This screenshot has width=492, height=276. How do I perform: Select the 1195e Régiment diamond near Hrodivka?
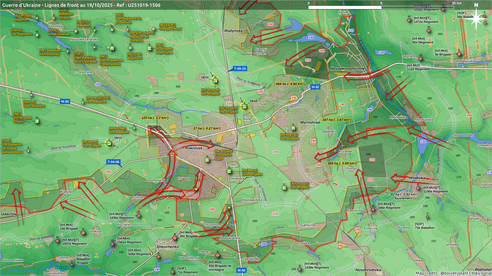(418, 188)
